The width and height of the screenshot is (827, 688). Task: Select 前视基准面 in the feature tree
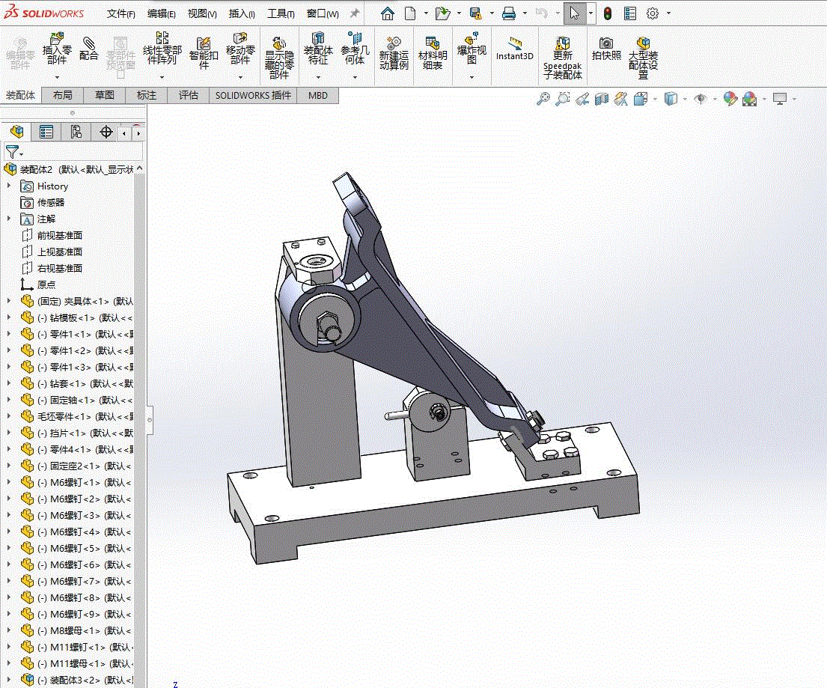coord(60,235)
